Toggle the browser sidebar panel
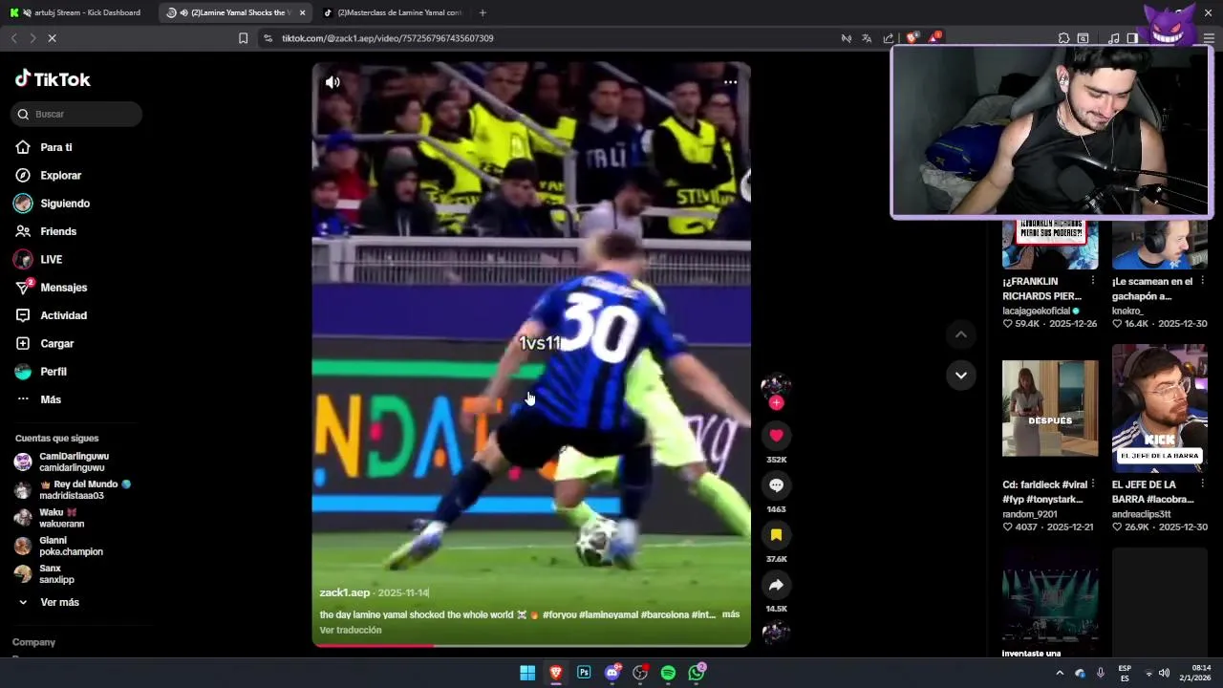Screen dimensions: 1223x688 (x=1132, y=38)
